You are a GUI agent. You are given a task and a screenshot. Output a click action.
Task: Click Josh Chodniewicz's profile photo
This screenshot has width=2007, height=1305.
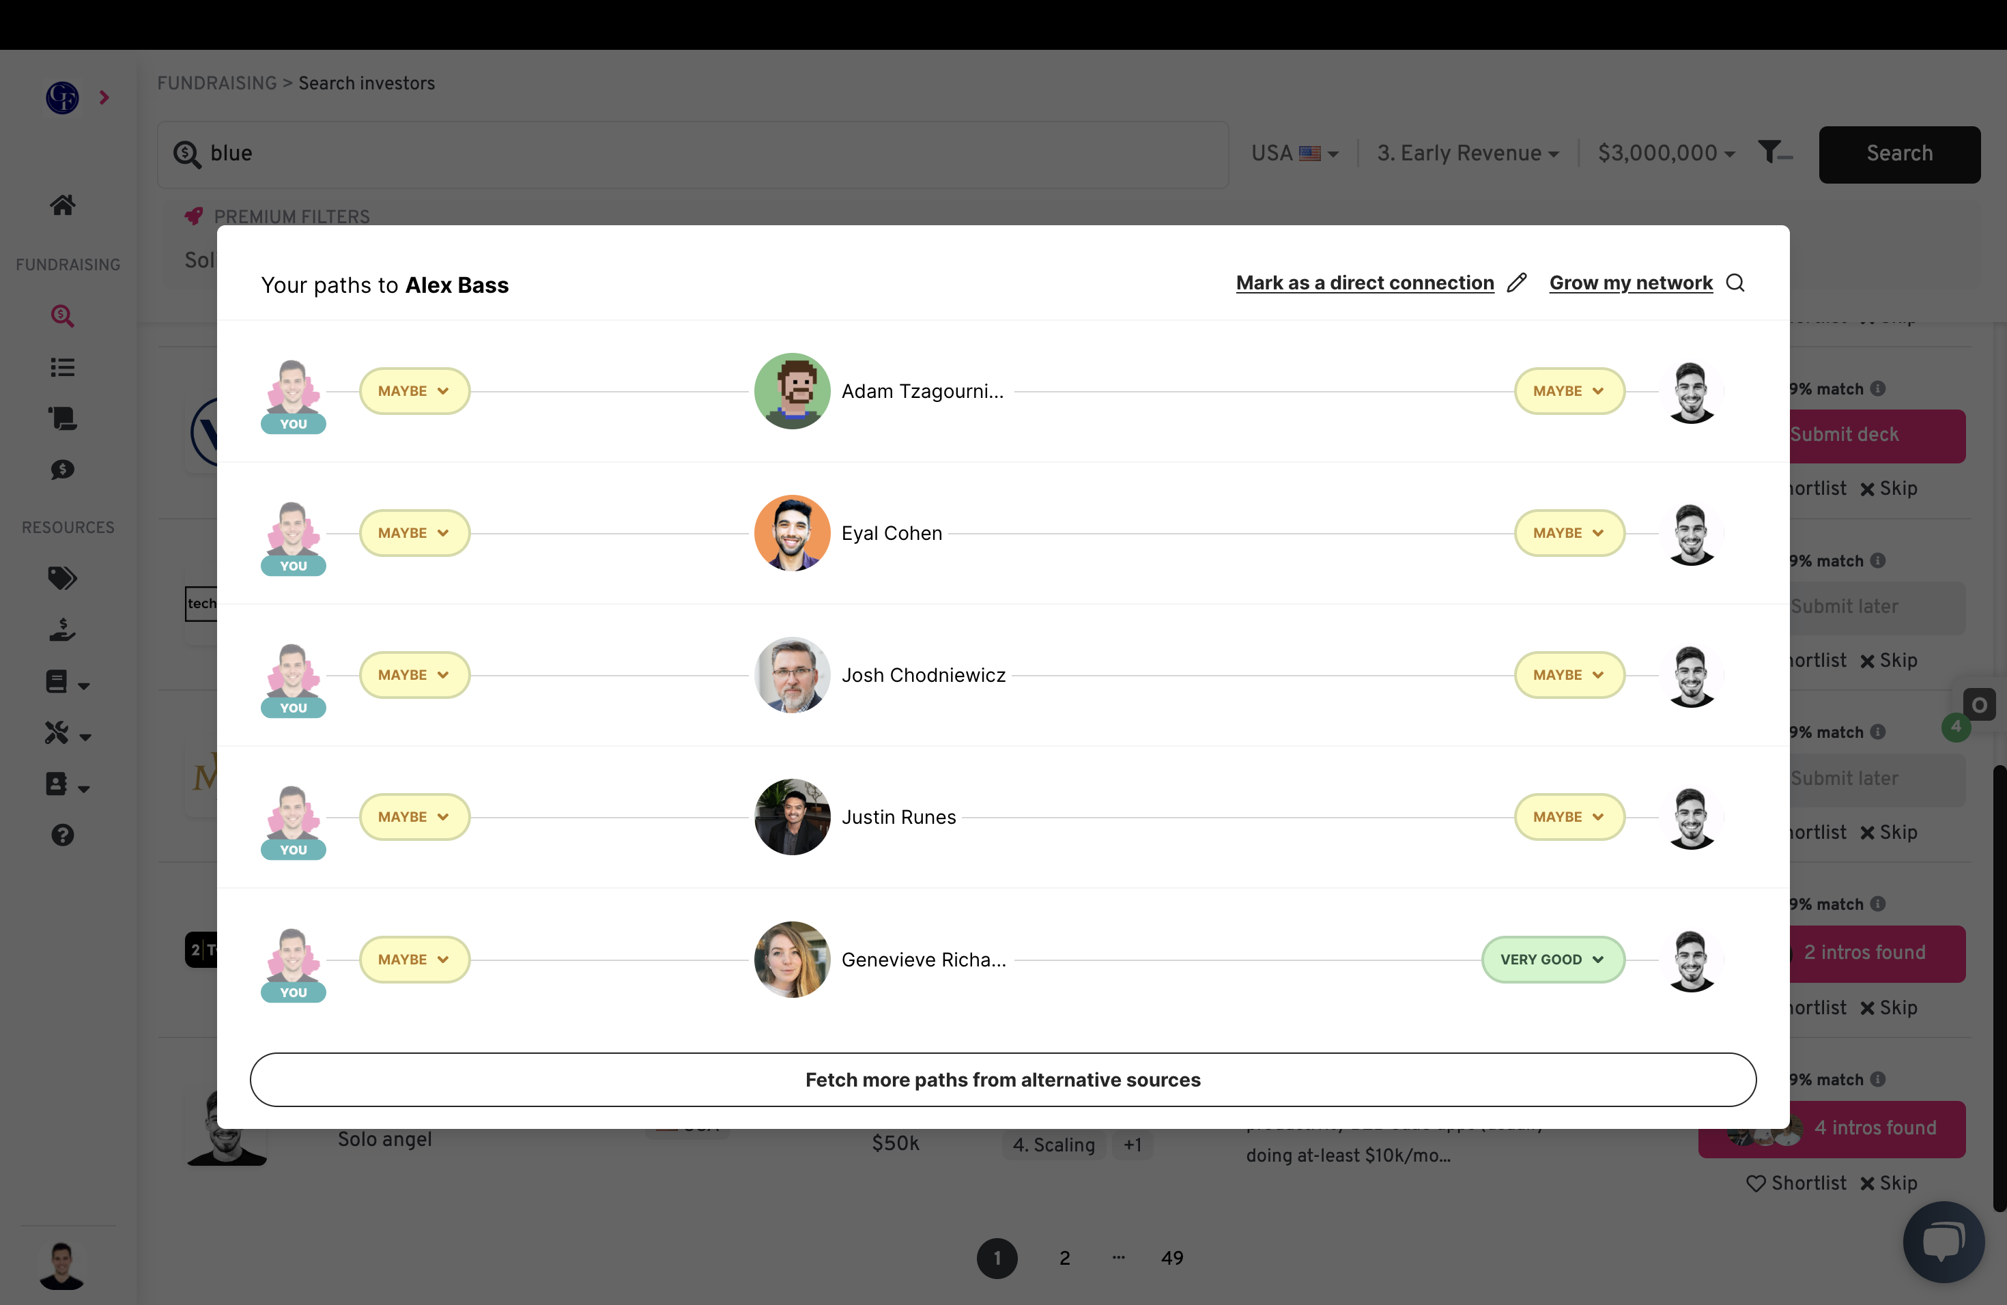[x=791, y=675]
